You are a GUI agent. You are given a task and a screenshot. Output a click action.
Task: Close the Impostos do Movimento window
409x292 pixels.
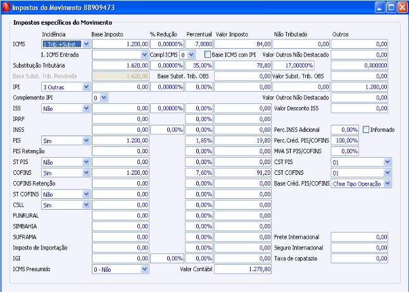pyautogui.click(x=403, y=8)
